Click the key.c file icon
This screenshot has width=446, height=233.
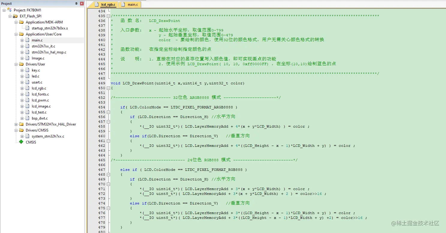pyautogui.click(x=27, y=70)
